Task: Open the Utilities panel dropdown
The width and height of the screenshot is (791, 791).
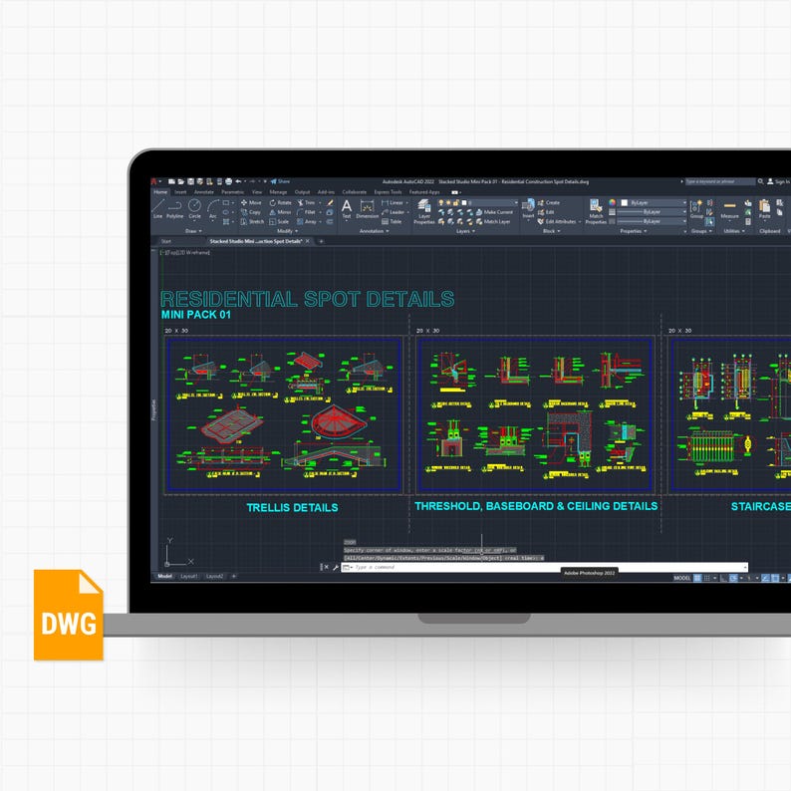Action: click(x=734, y=231)
